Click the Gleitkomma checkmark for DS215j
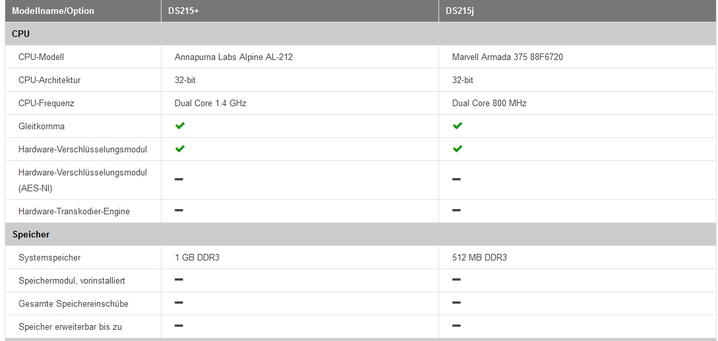 (457, 125)
